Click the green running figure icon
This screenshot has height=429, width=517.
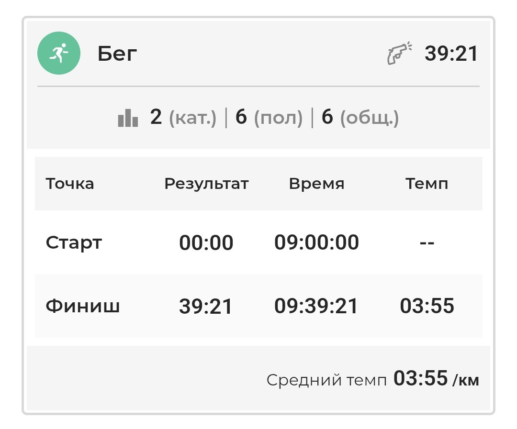click(59, 53)
